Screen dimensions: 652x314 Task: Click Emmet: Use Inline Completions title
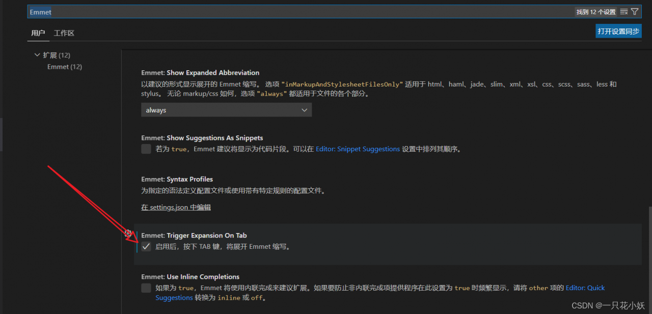point(190,277)
